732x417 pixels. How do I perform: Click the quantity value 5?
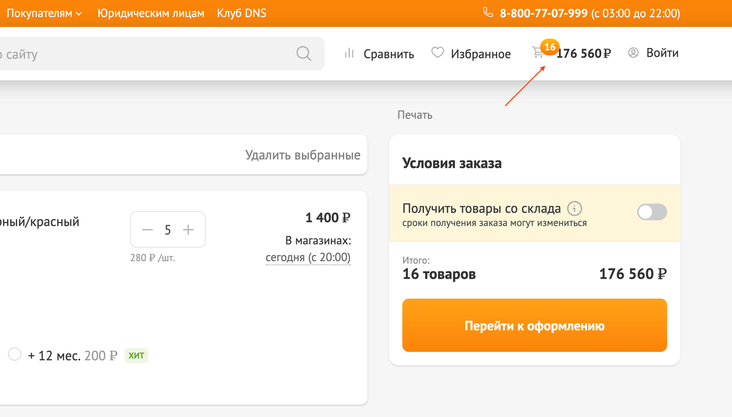[168, 230]
